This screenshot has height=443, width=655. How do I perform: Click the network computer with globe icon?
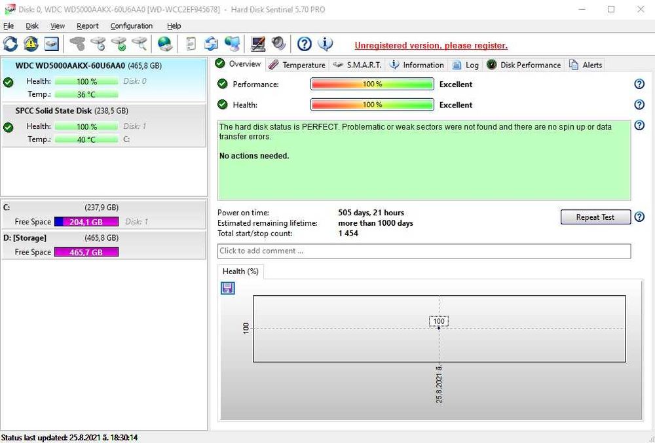[x=232, y=43]
